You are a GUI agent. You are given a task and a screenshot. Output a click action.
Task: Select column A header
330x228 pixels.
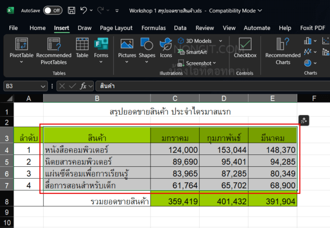[x=28, y=98]
